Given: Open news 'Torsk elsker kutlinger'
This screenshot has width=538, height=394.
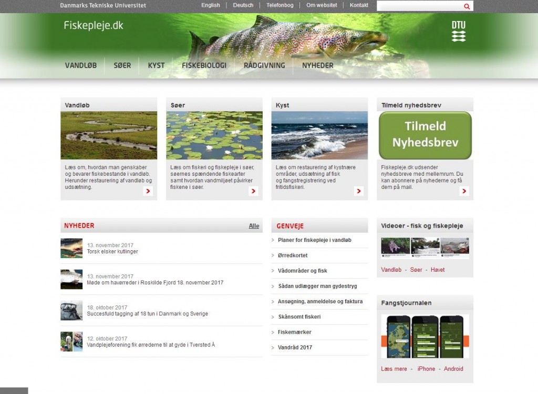Looking at the screenshot, I should [x=112, y=251].
